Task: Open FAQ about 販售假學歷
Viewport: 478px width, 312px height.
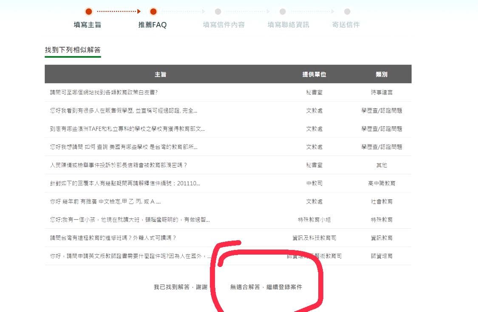Action: (123, 111)
